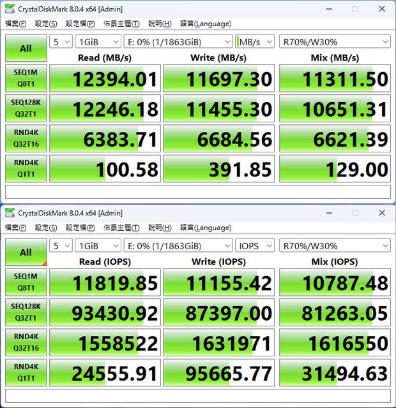Open the 佈景主題(T) menu in the IOPS window
Viewport: 396px width, 408px height.
coord(121,228)
